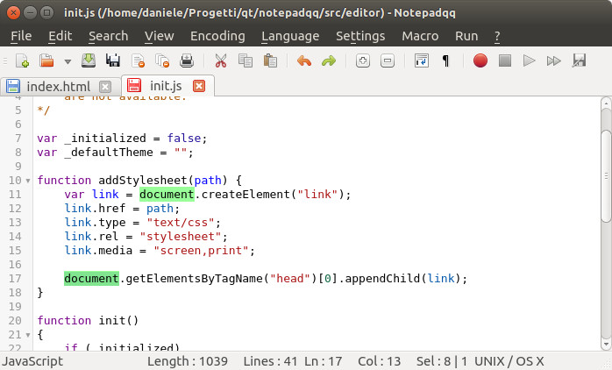This screenshot has width=612, height=370.
Task: Close the init.js tab with red X
Action: [x=199, y=86]
